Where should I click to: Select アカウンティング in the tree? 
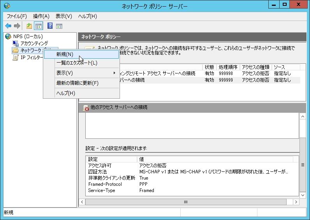[34, 43]
